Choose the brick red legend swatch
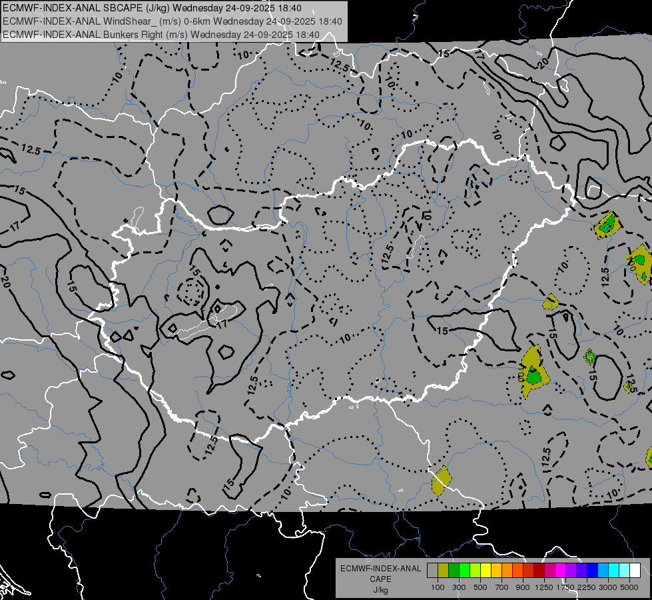This screenshot has width=652, height=600. (x=529, y=570)
